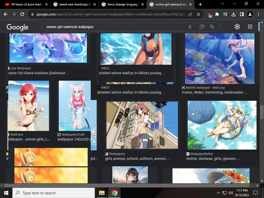
Task: Open the red-haired girl on beach thumbnail
Action: (x=29, y=106)
